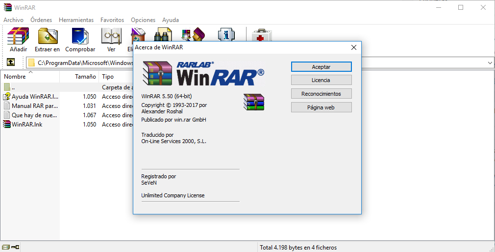Click the 'WinRAR 5.50 (64-bit)' version text
This screenshot has width=495, height=252.
click(166, 96)
